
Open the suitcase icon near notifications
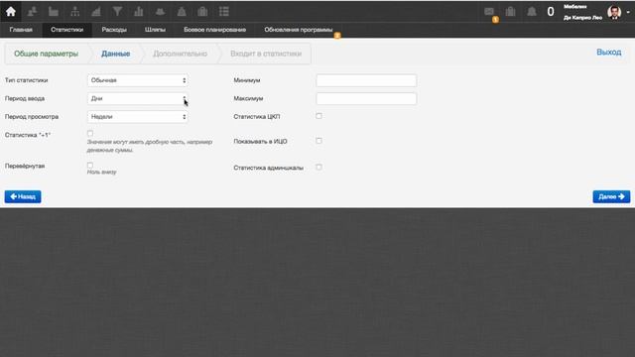[x=511, y=12]
